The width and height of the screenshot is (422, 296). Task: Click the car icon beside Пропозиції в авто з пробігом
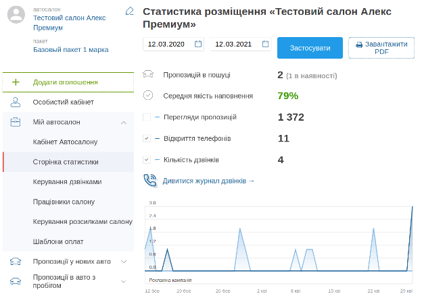pos(16,281)
